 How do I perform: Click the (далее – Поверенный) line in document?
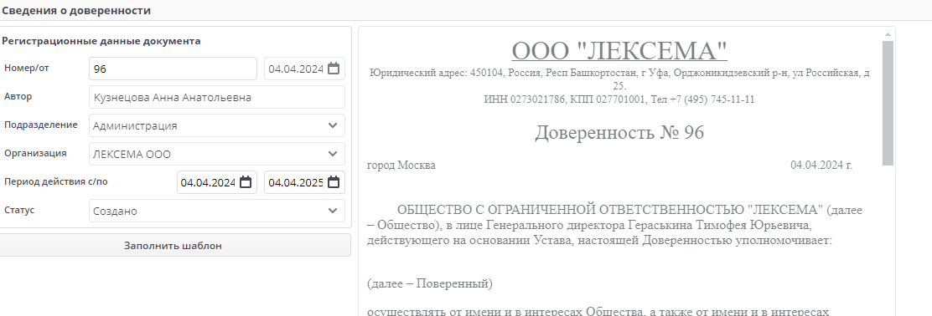[x=430, y=284]
